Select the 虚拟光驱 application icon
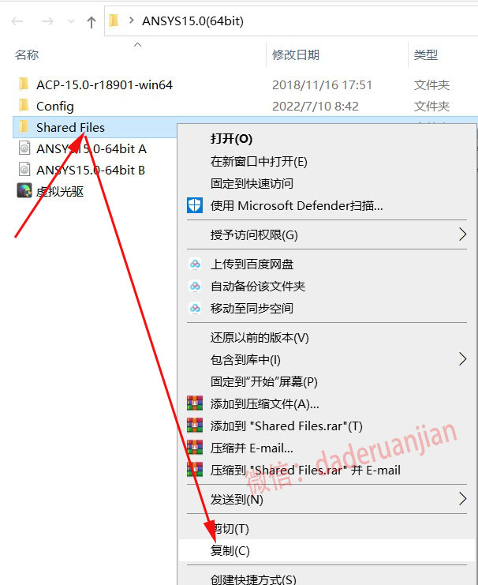Viewport: 478px width, 585px height. [24, 190]
